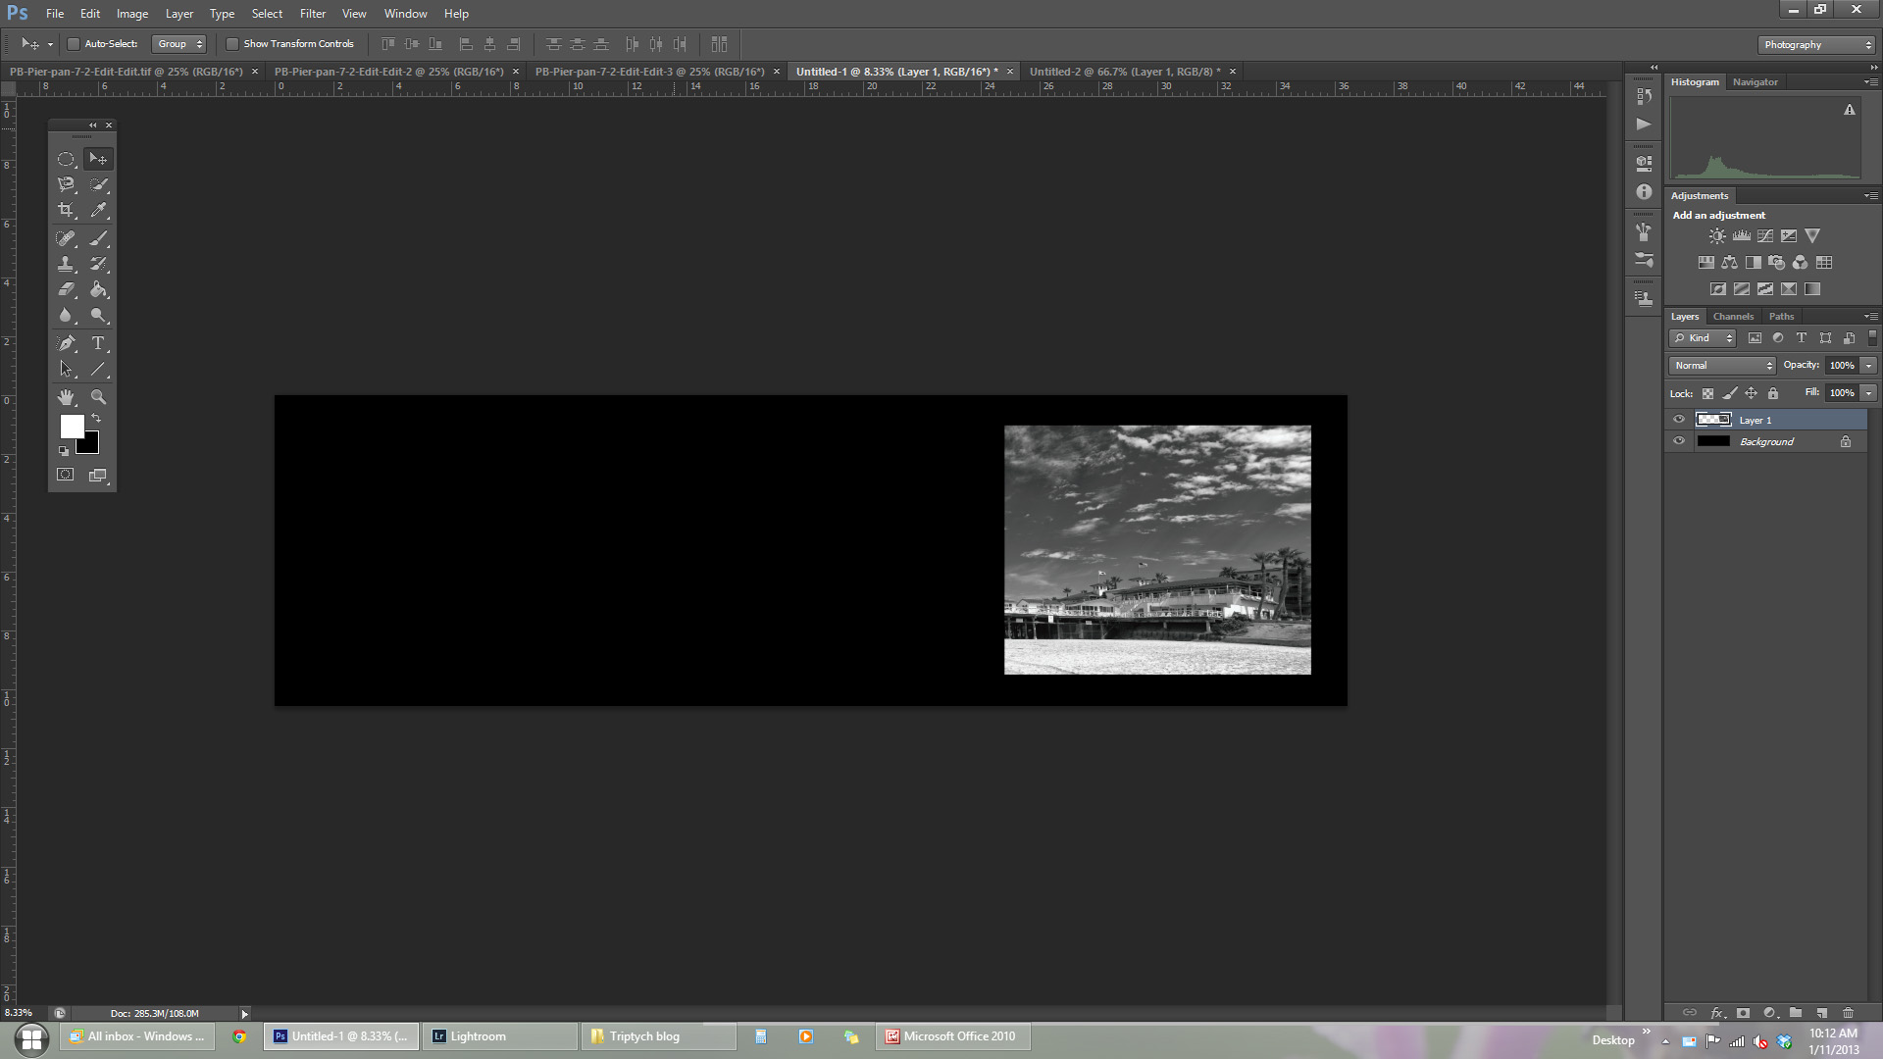Open Lightroom from the taskbar

tap(479, 1036)
